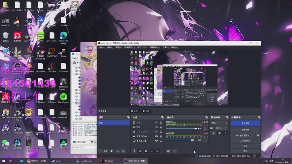The image size is (292, 164).
Task: Open desktop audio channel three-dot options menu
Action: 205,140
